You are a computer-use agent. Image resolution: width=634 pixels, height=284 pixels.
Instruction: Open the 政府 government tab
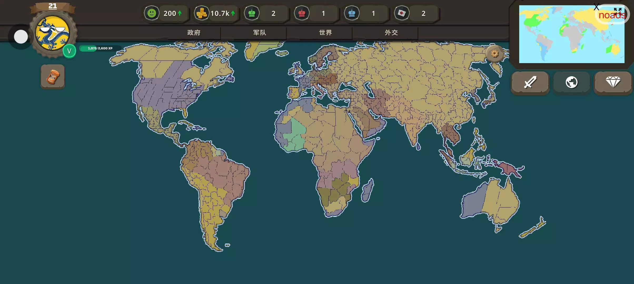pos(194,33)
